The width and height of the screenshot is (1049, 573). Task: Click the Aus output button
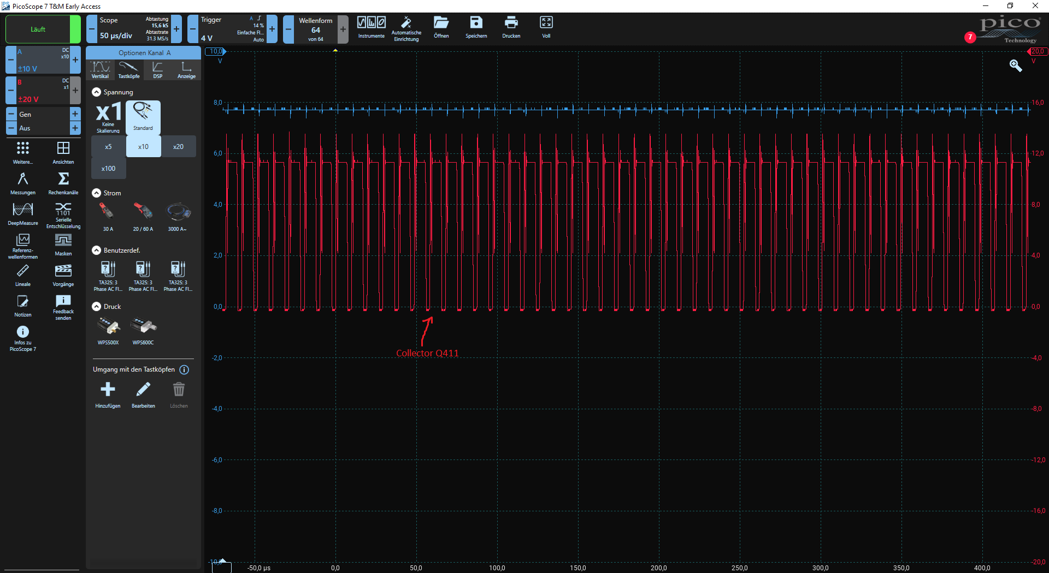pos(43,128)
